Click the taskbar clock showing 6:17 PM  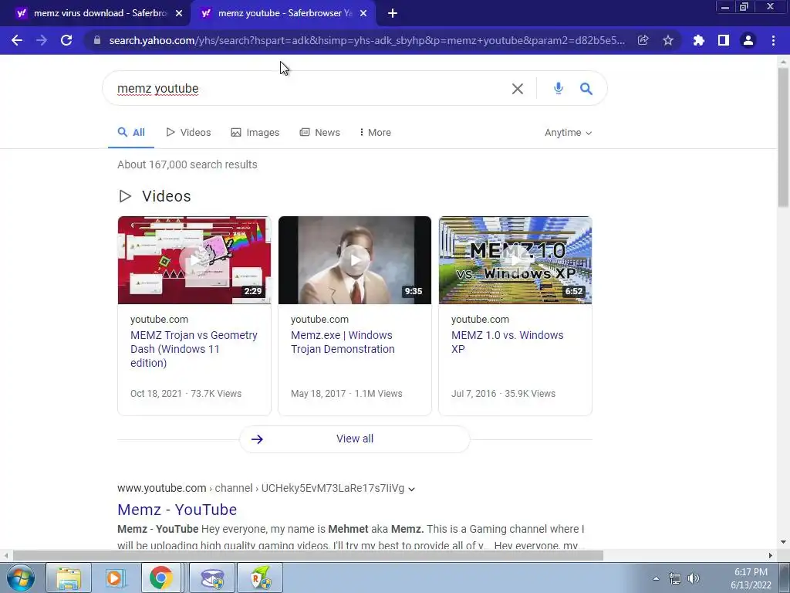[x=751, y=578]
